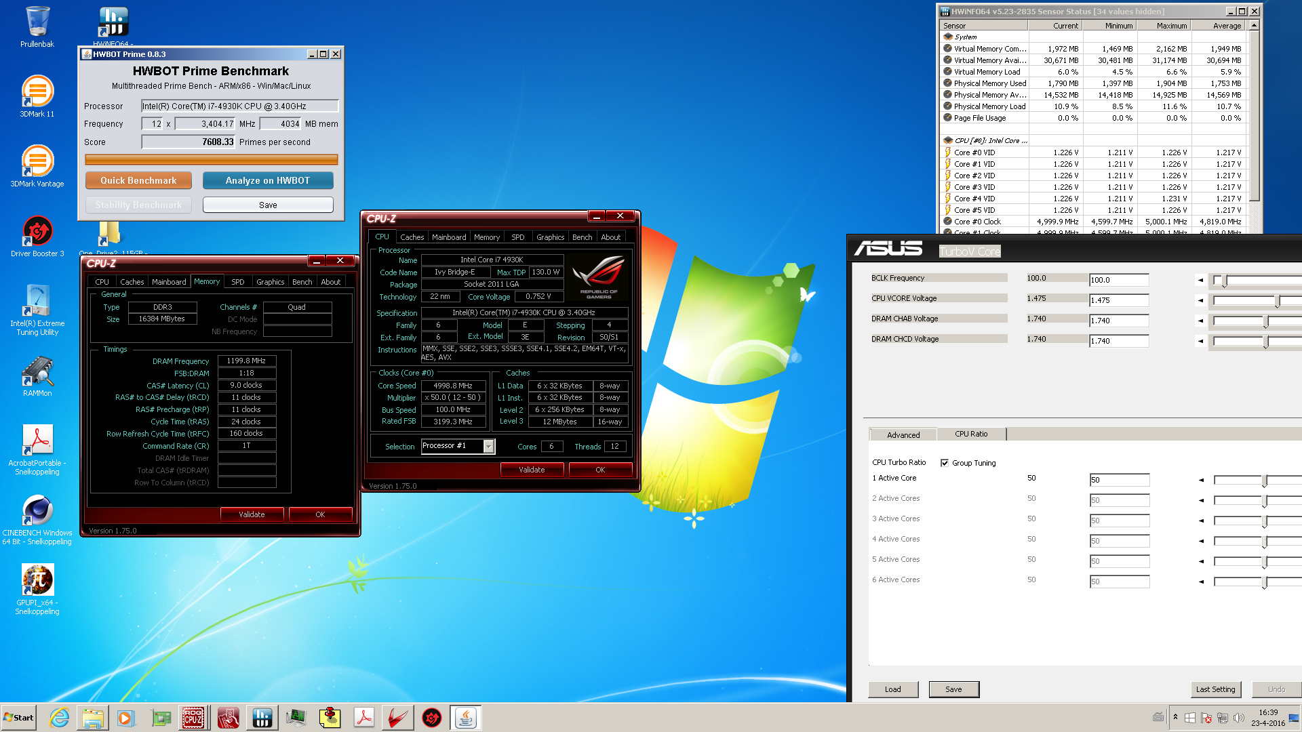Click the Internet Explorer taskbar icon

point(60,718)
